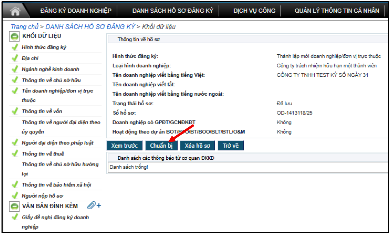389x235 pixels.
Task: Click green checkmark beside Địa chỉ
Action: click(15, 58)
